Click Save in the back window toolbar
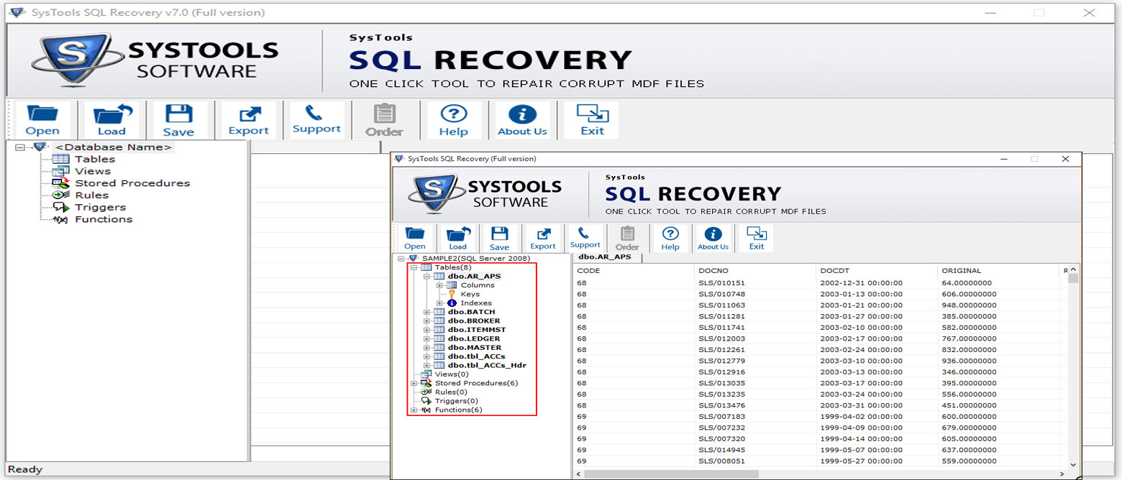The height and width of the screenshot is (480, 1122). (x=178, y=120)
